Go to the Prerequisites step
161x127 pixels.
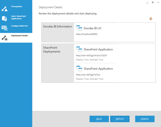click(16, 9)
